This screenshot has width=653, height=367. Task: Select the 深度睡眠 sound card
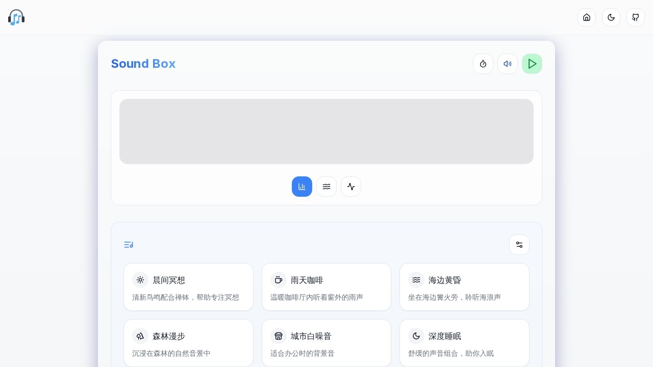[464, 343]
